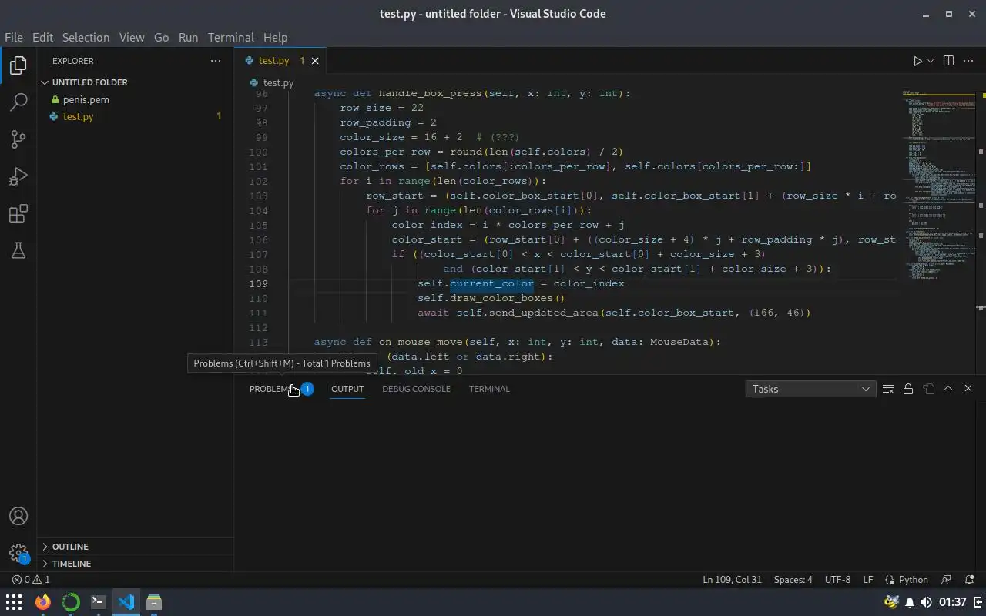Open the bee tray icon
Image resolution: width=986 pixels, height=616 pixels.
(891, 602)
